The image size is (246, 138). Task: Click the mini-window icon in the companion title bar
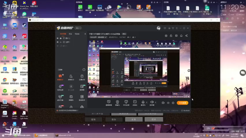tap(169, 28)
